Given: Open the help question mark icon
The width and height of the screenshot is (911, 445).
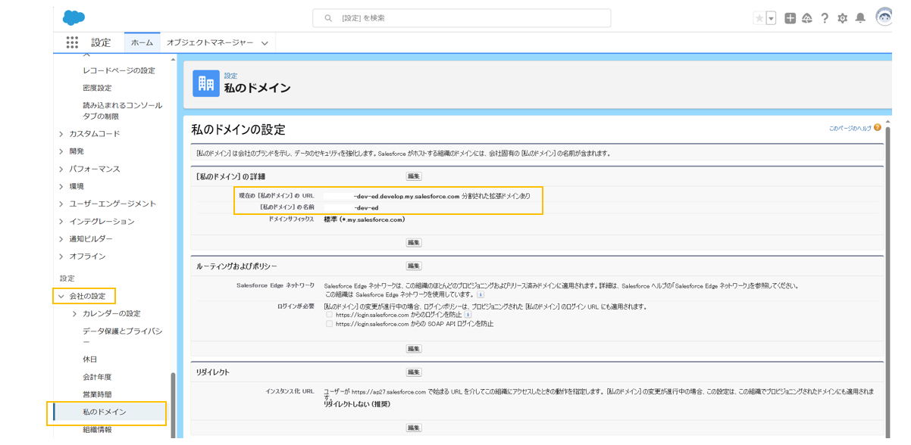Looking at the screenshot, I should pos(825,18).
